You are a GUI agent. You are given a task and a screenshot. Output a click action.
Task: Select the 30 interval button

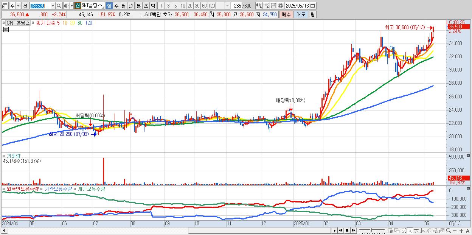[x=197, y=6]
